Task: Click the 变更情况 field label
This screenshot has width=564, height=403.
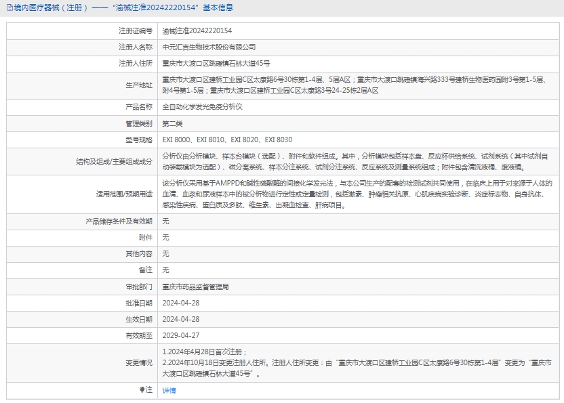Action: point(139,362)
